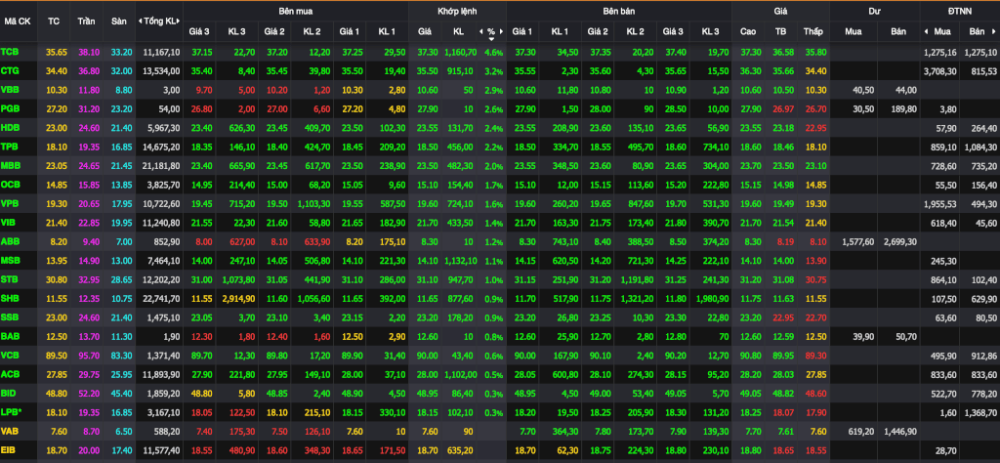Click the left arrow beside the % header

click(480, 30)
